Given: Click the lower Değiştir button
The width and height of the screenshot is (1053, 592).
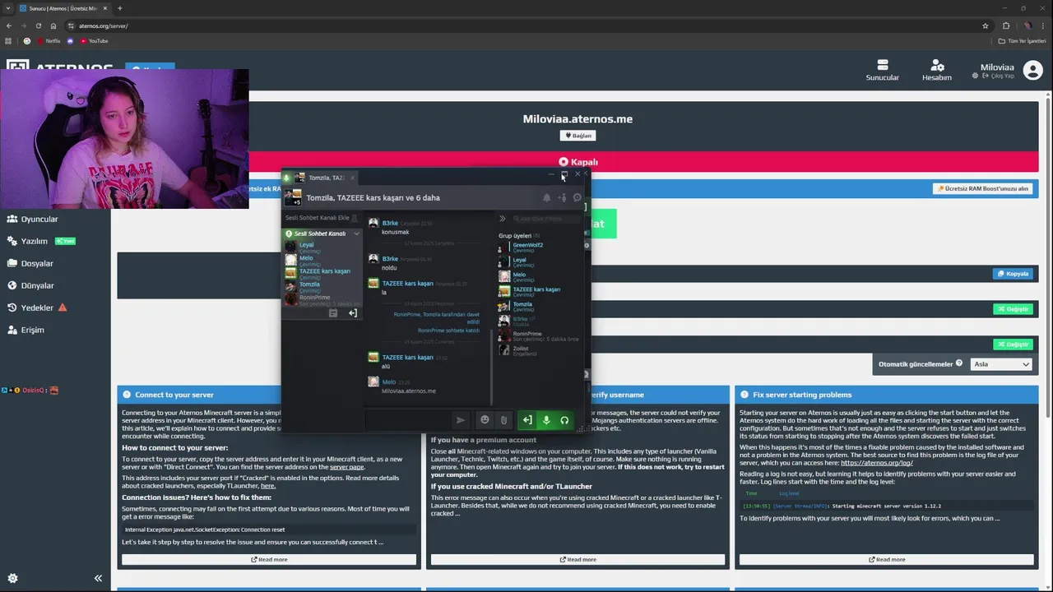Looking at the screenshot, I should 1013,345.
